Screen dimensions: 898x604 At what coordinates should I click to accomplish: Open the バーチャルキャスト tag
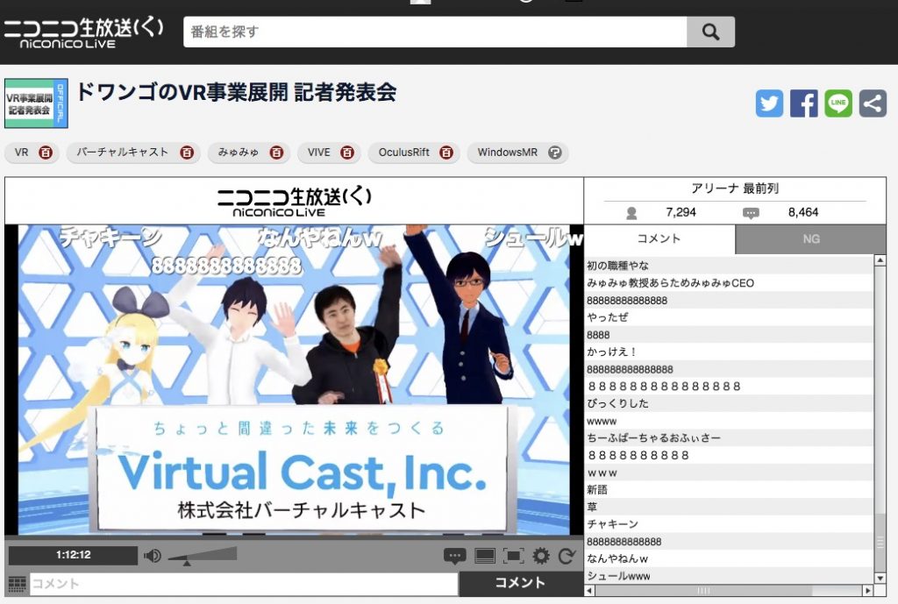click(122, 153)
